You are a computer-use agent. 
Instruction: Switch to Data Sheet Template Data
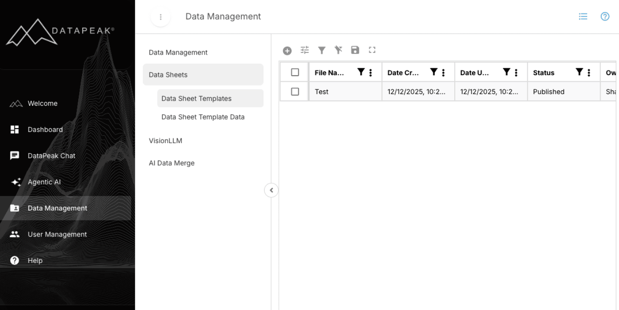[203, 117]
